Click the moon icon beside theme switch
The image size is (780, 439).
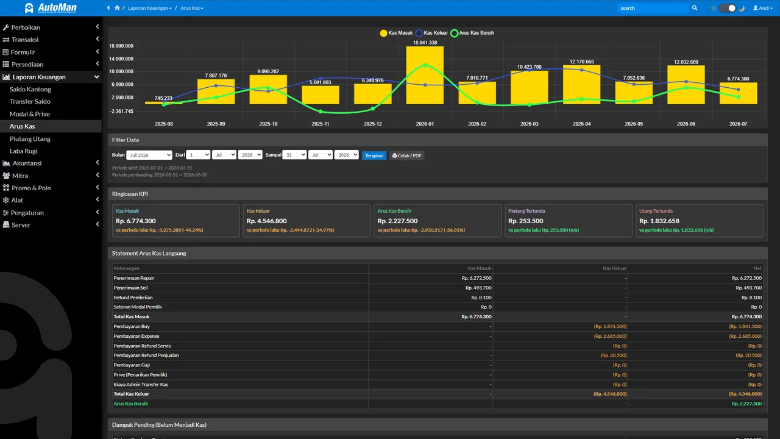(742, 8)
